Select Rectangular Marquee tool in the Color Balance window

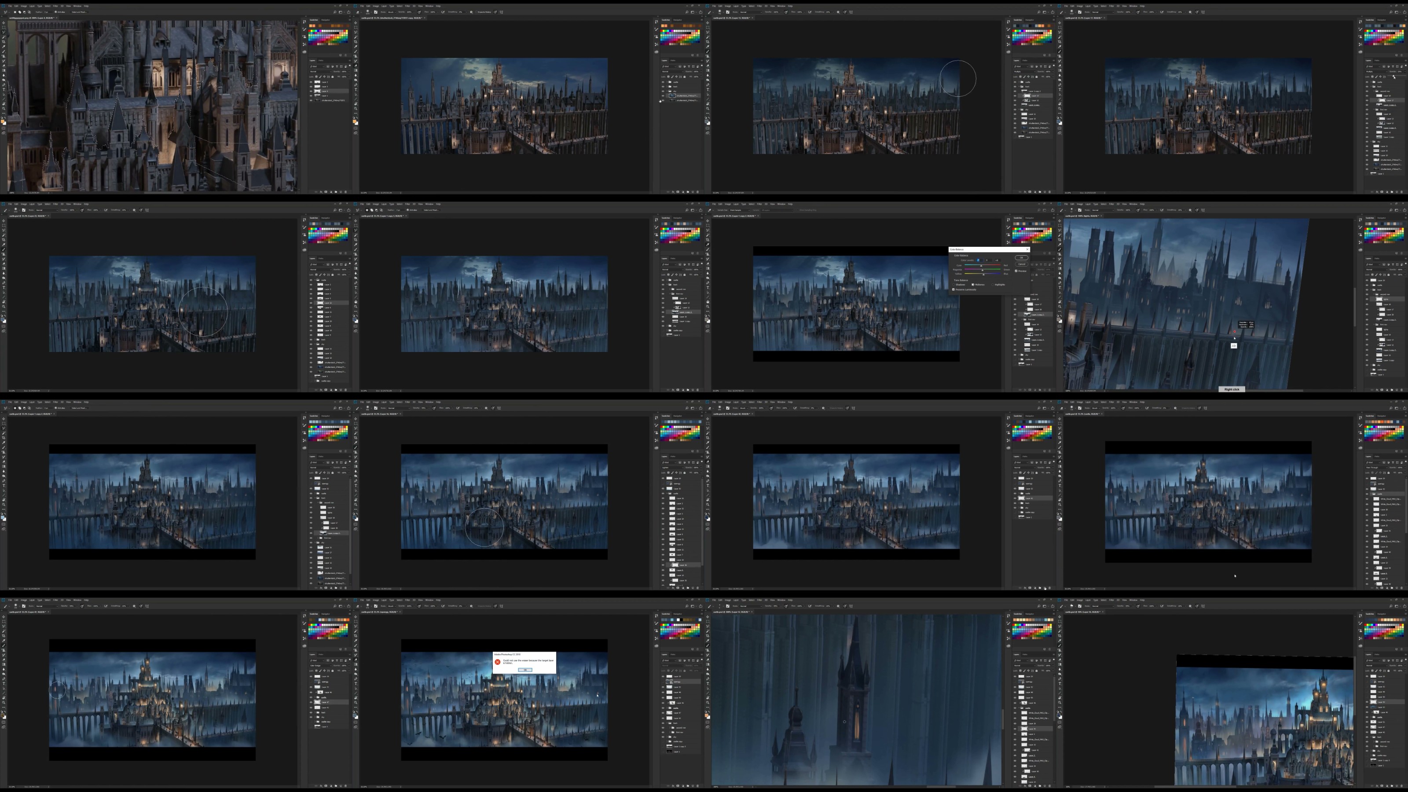(x=708, y=225)
